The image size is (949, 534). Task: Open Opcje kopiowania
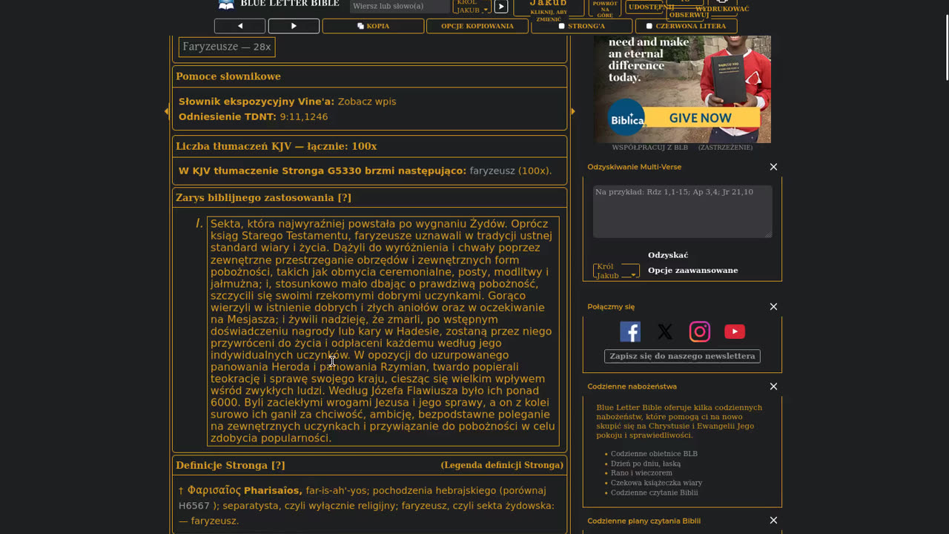coord(477,26)
